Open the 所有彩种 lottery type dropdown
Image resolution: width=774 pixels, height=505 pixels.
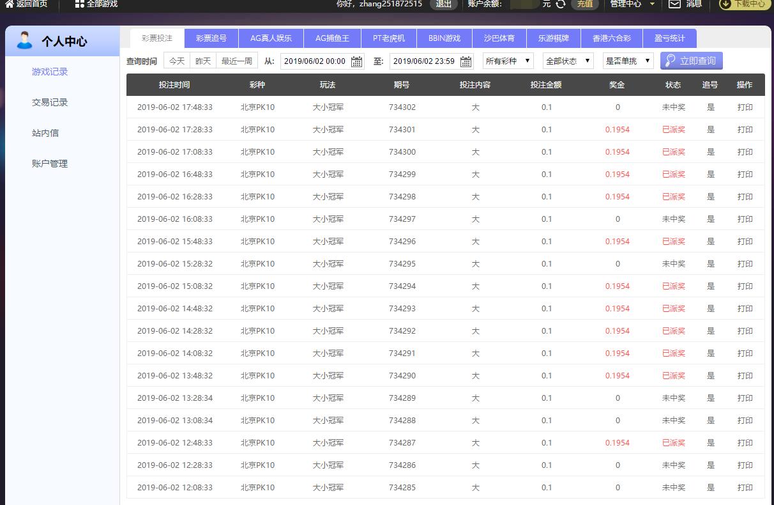pyautogui.click(x=508, y=61)
